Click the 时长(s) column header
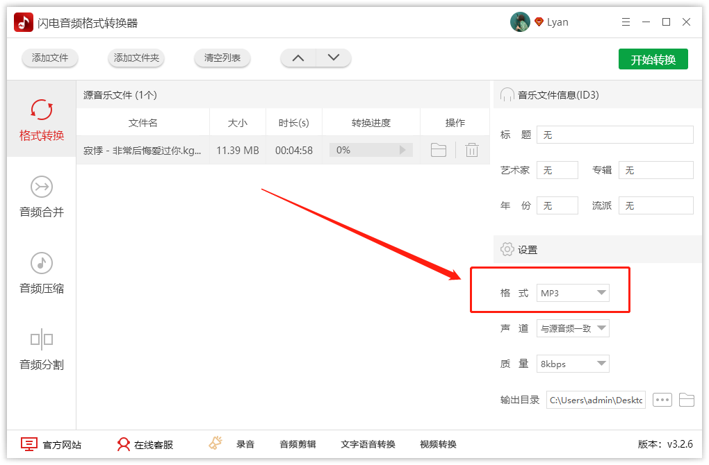The image size is (709, 465). (294, 122)
